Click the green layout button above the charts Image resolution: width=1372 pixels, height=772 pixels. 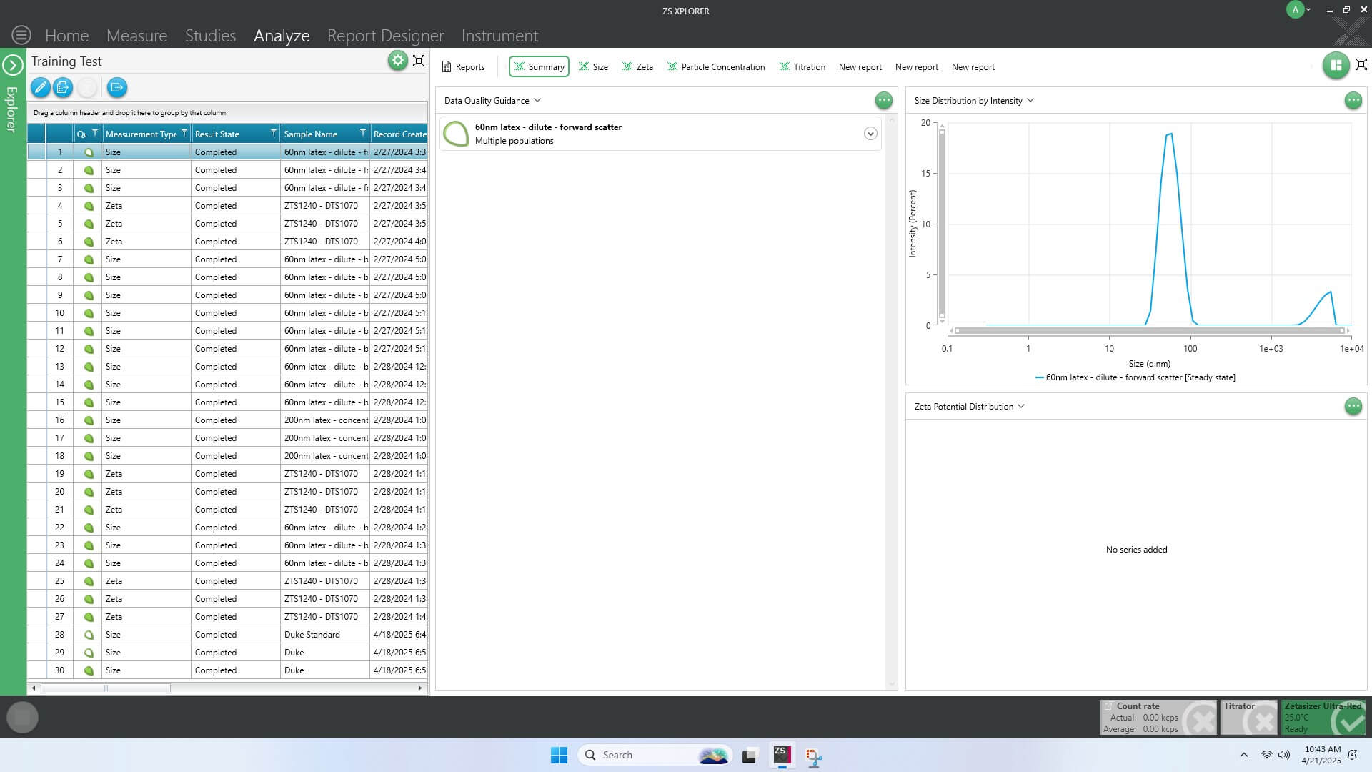1335,65
